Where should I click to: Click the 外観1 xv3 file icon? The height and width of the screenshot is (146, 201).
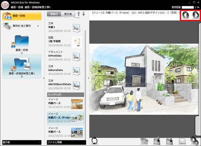pyautogui.click(x=76, y=28)
